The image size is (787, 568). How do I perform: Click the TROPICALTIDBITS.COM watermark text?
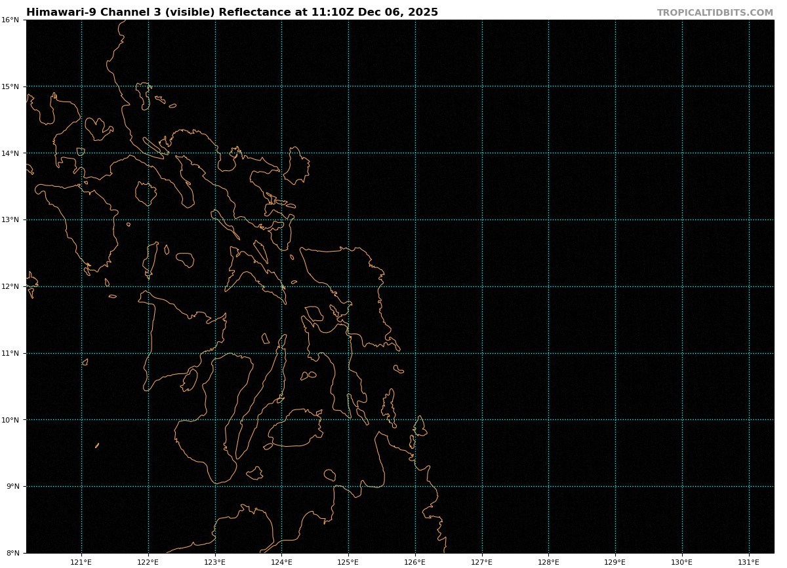coord(715,13)
